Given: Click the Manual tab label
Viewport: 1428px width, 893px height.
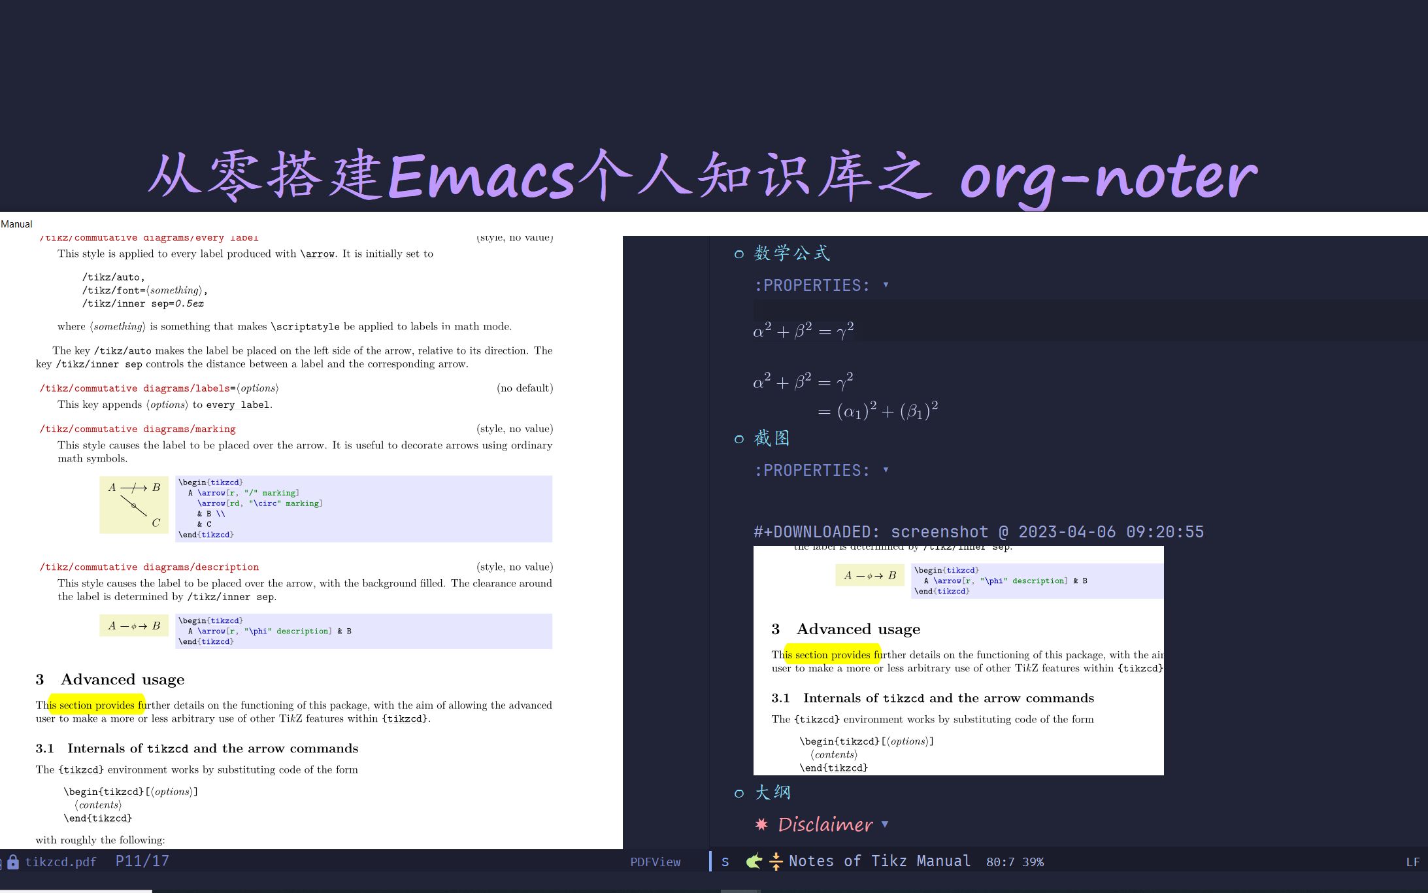Looking at the screenshot, I should (x=16, y=224).
